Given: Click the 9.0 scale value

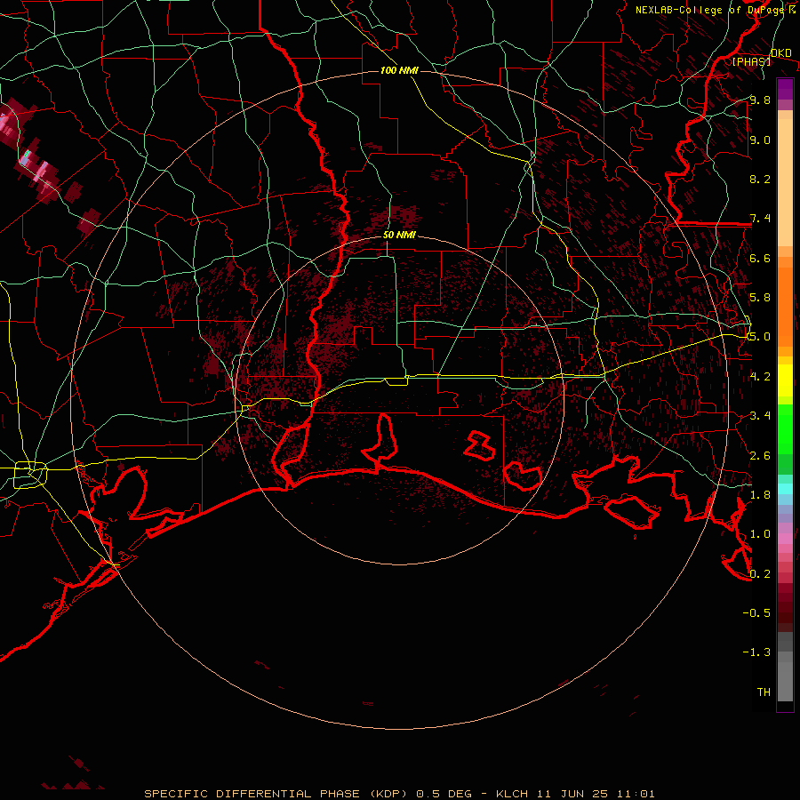Looking at the screenshot, I should point(760,140).
